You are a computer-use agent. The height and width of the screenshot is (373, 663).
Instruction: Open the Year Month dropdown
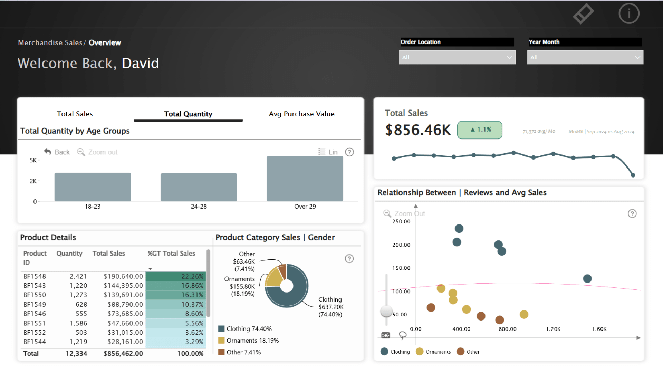tap(585, 57)
